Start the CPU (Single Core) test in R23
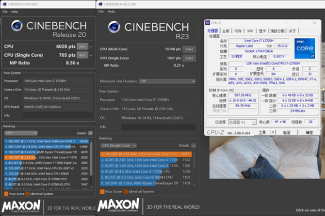The image size is (325, 216). (189, 58)
